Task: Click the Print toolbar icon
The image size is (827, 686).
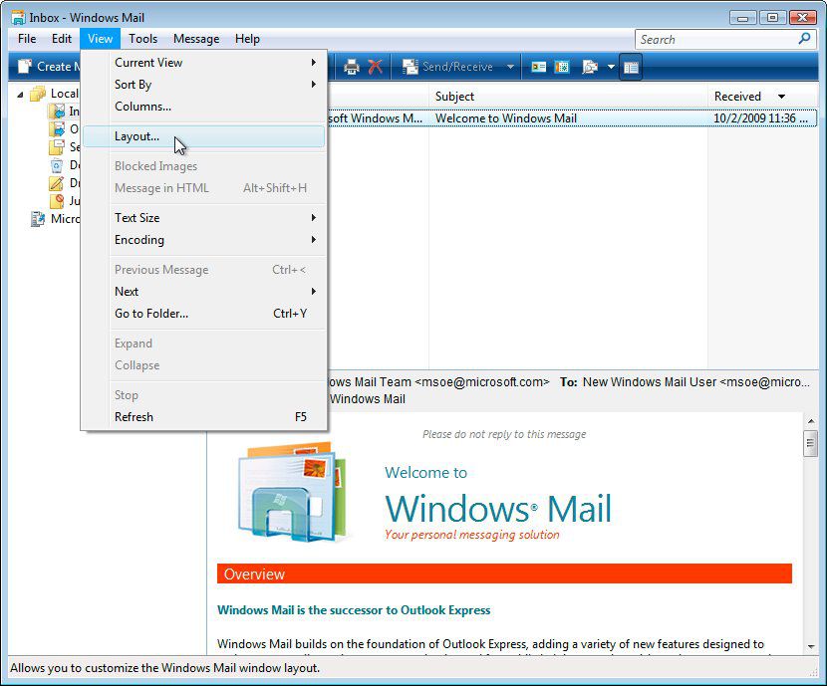Action: click(x=352, y=67)
